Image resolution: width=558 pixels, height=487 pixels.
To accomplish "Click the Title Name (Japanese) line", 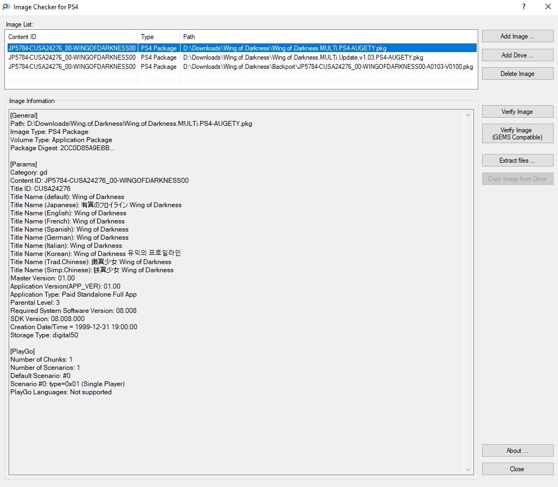I will point(96,205).
